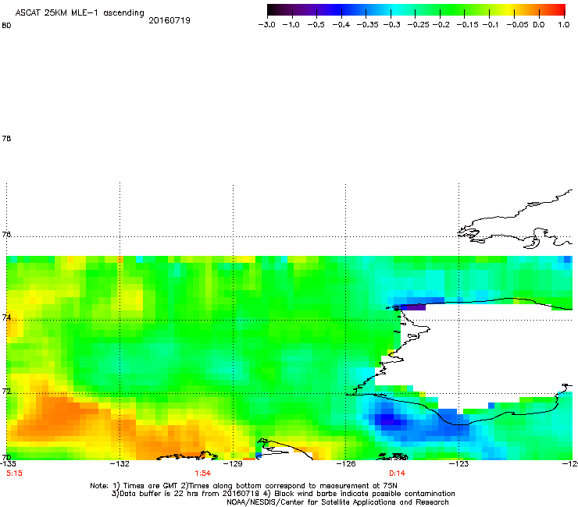Select the 1.0 colorbar label

click(x=564, y=25)
